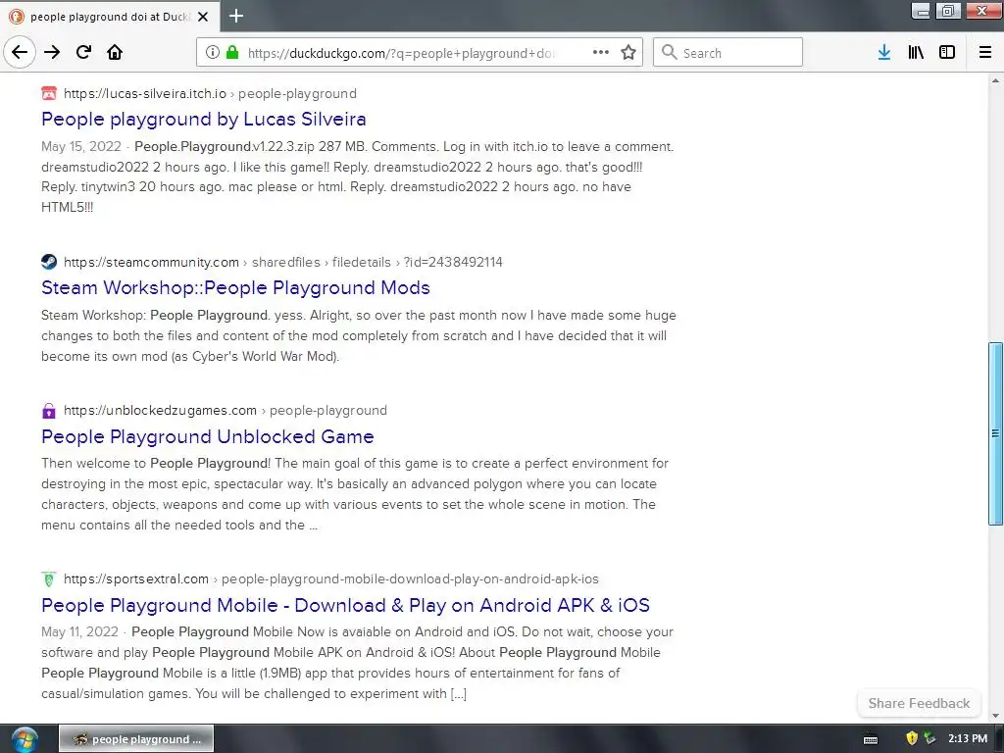
Task: Open the Library bookmarks and history
Action: coord(916,53)
